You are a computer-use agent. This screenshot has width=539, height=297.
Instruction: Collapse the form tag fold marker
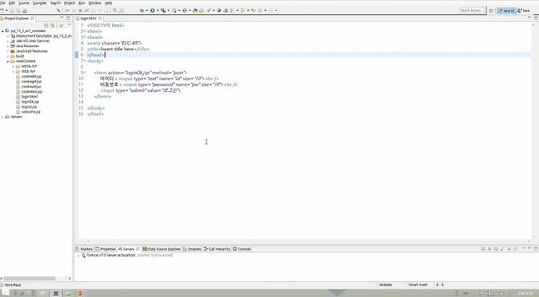(x=85, y=73)
